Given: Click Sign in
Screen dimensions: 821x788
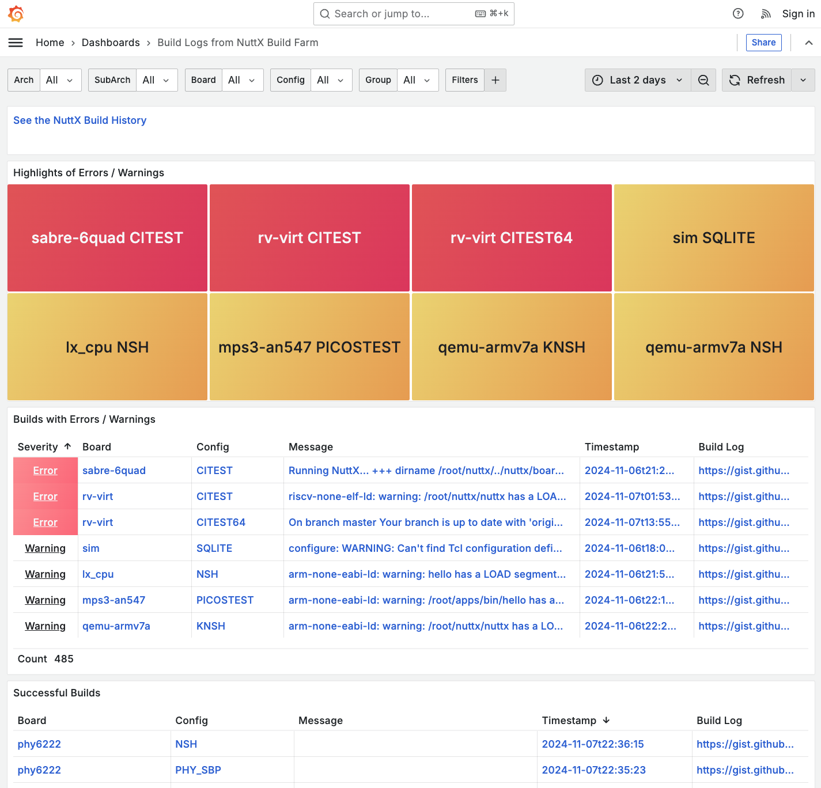Looking at the screenshot, I should point(798,14).
